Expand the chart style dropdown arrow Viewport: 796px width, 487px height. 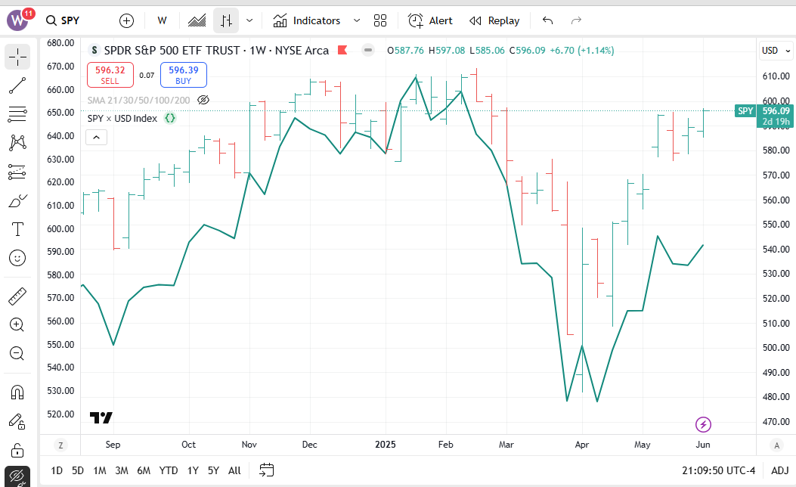pos(249,21)
